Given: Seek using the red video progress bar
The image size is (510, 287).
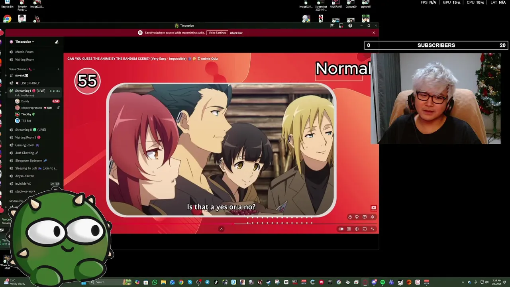Looking at the screenshot, I should click(221, 224).
